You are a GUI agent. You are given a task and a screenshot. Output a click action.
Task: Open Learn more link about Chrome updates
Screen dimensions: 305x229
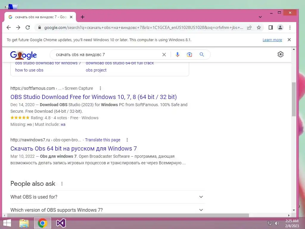point(272,40)
